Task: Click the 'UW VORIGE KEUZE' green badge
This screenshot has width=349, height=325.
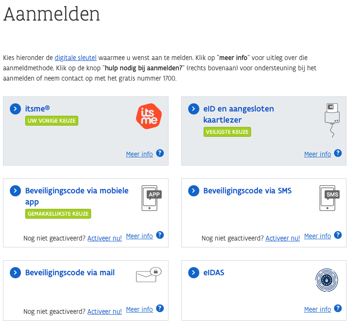Action: click(x=51, y=121)
